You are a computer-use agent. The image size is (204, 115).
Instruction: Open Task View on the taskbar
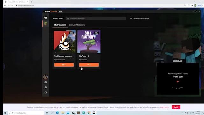coord(52,113)
